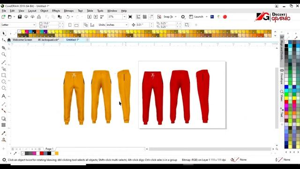The width and height of the screenshot is (300, 169).
Task: Open the Envelope docker tab
Action: (x=282, y=77)
